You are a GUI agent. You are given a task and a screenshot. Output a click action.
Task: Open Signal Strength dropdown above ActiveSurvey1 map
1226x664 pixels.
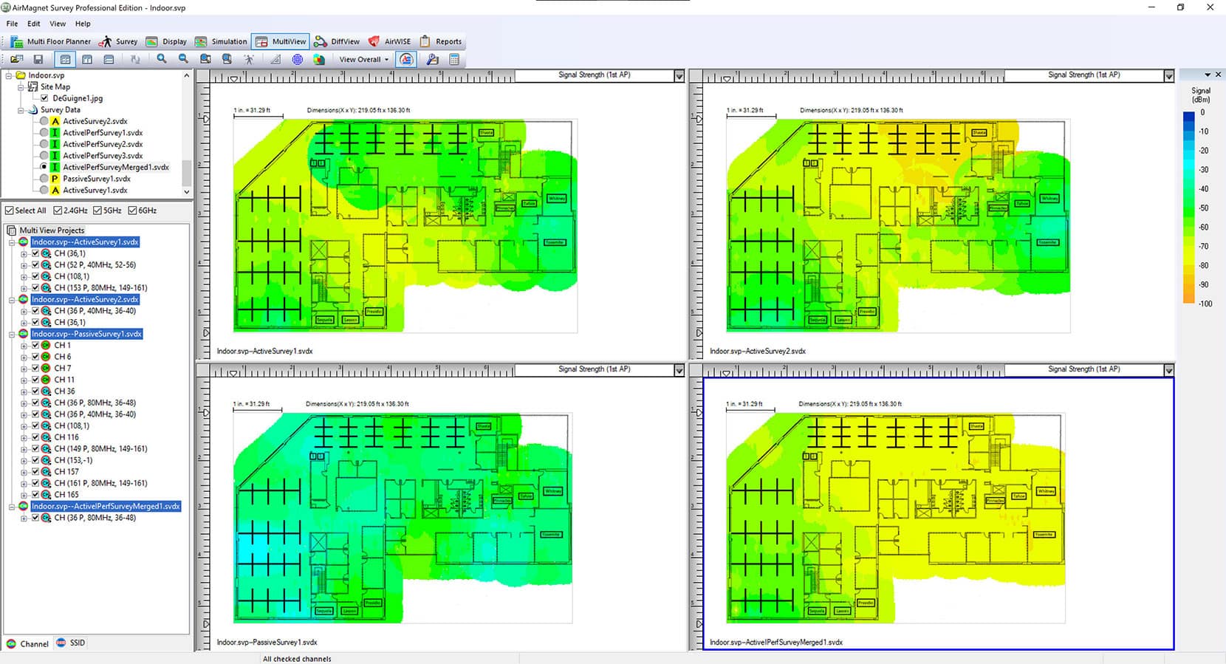[679, 75]
